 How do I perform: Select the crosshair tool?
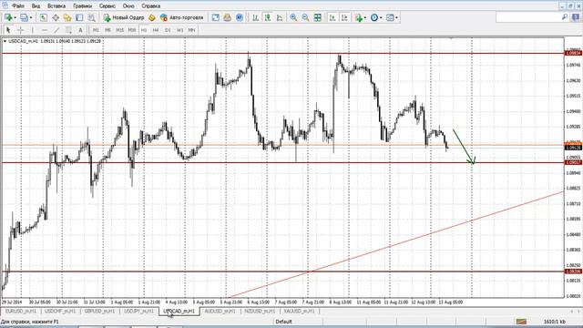click(20, 30)
